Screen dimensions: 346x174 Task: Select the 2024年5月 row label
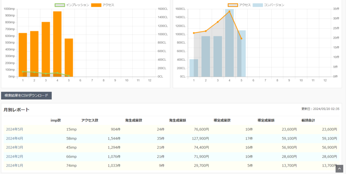click(15, 129)
